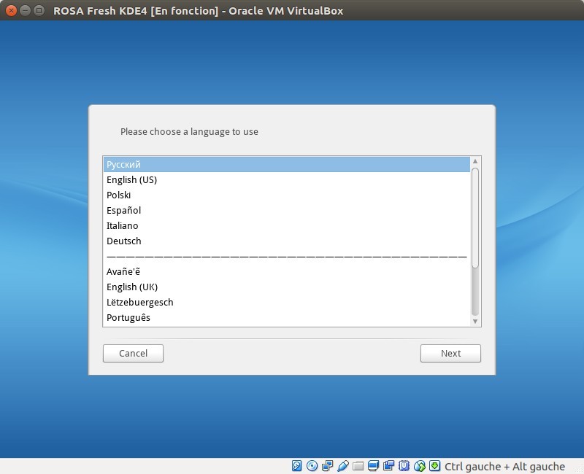Open the network adapters status icon
This screenshot has width=584, height=474.
[x=327, y=466]
